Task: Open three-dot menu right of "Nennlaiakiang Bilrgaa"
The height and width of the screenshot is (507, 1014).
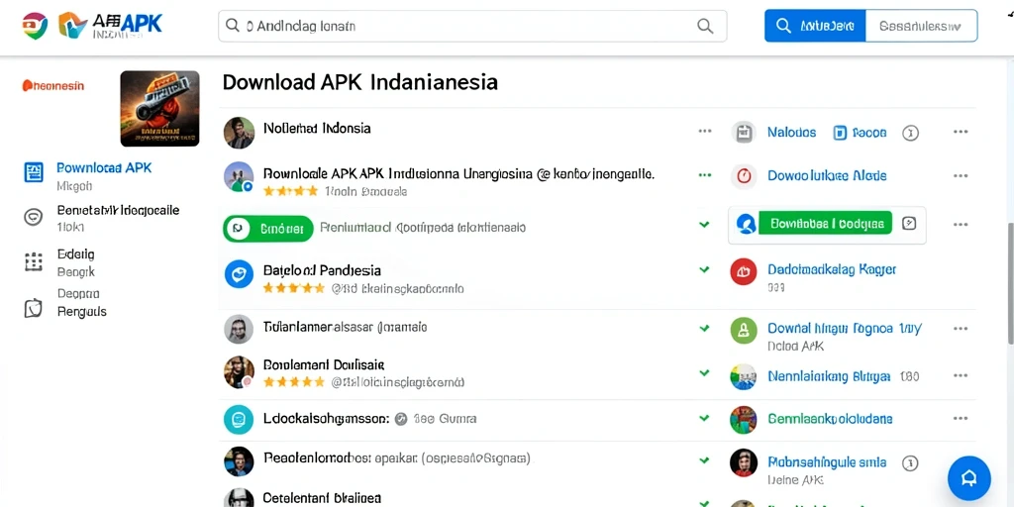Action: 961,375
